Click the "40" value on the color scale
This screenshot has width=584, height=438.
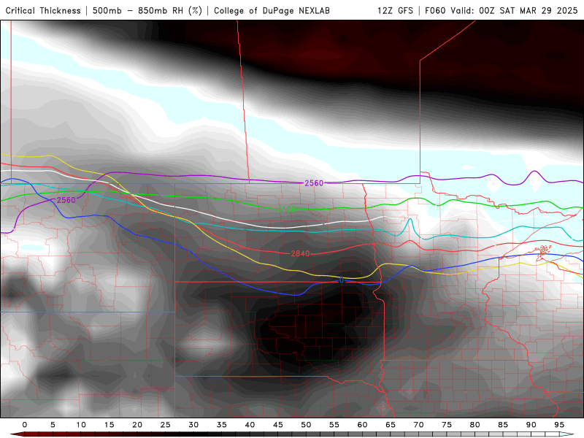click(250, 425)
